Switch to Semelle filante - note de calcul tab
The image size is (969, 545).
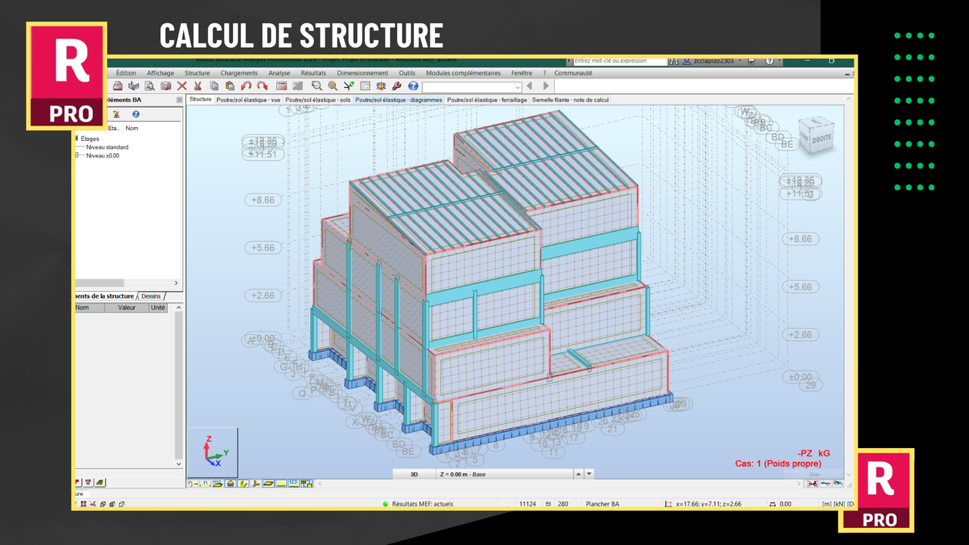(570, 100)
